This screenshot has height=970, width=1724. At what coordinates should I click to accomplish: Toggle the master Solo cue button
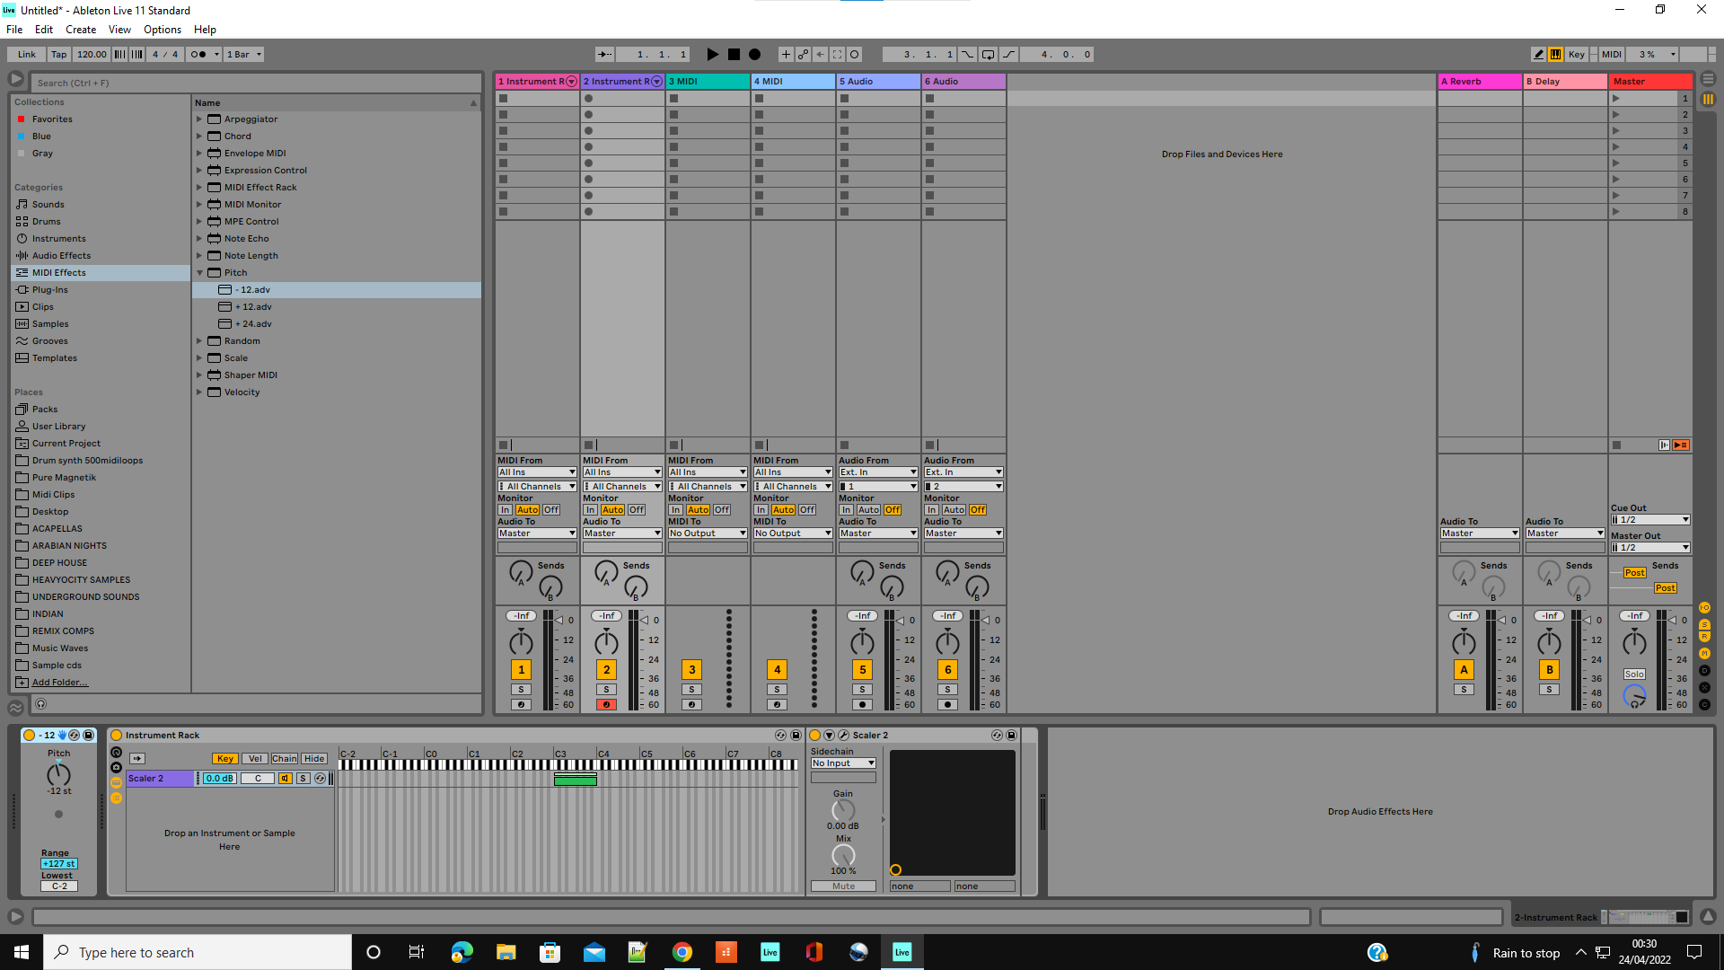pyautogui.click(x=1634, y=675)
